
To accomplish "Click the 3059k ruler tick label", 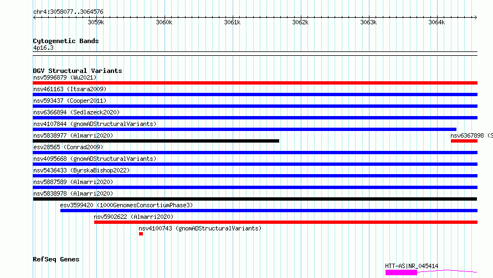I will (96, 23).
